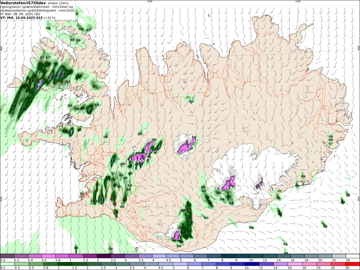Pick the bright red rain swatch labelled 30

pos(352,264)
